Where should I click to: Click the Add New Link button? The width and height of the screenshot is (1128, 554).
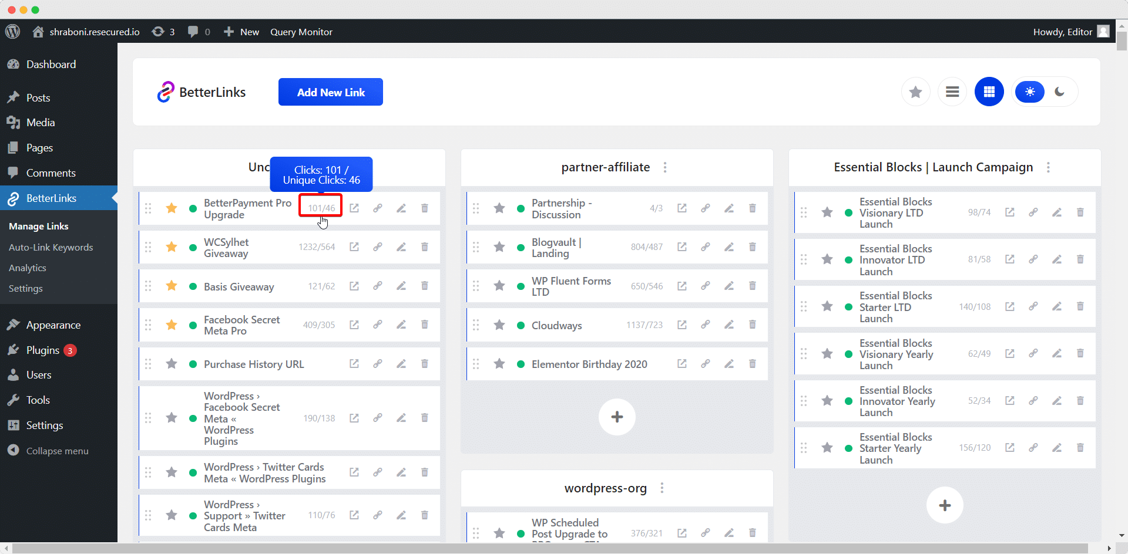(331, 92)
